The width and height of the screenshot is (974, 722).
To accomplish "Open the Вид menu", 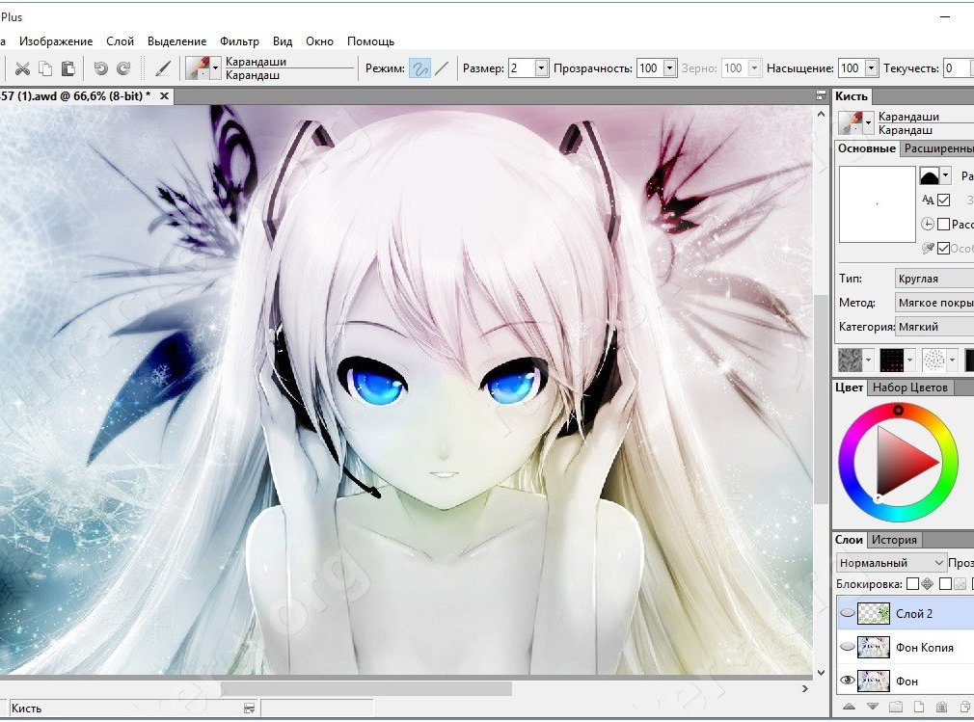I will point(283,41).
